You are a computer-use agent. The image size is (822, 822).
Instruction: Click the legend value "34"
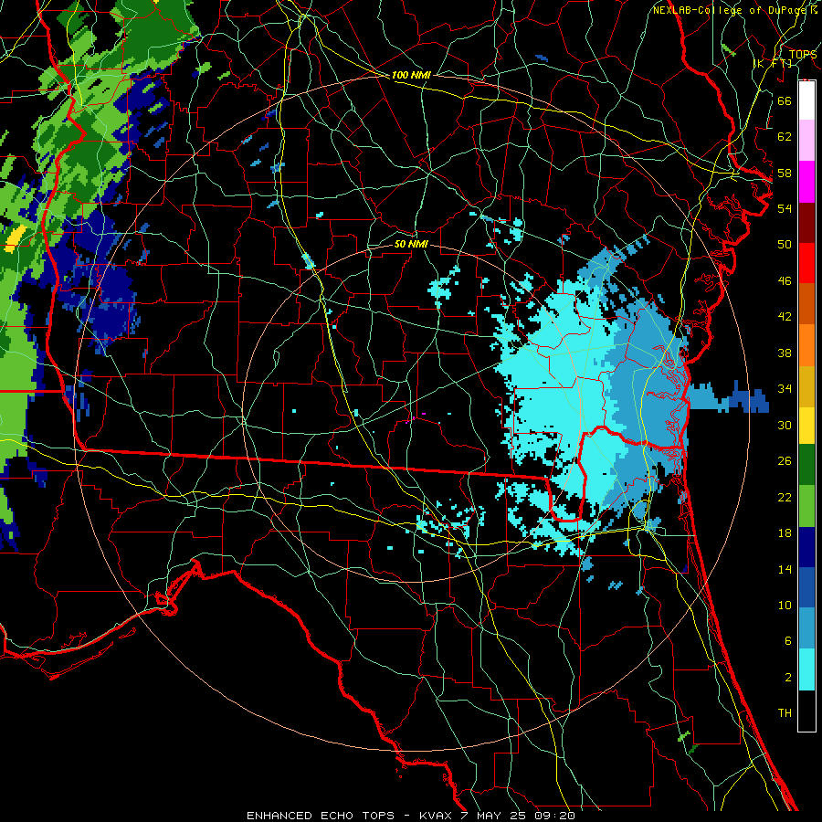point(785,389)
